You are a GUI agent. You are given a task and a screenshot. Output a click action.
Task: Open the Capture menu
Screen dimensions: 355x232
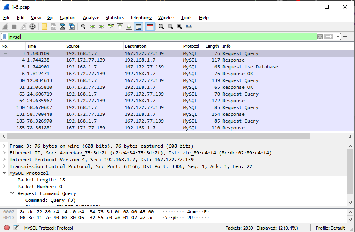click(68, 18)
